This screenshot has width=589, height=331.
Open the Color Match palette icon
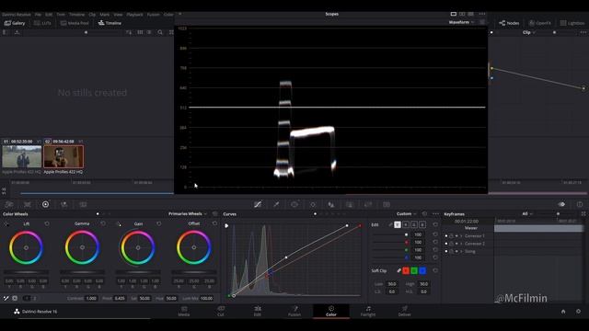(x=28, y=204)
